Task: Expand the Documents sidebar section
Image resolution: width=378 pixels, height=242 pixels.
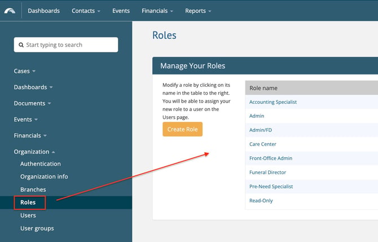Action: [x=32, y=103]
